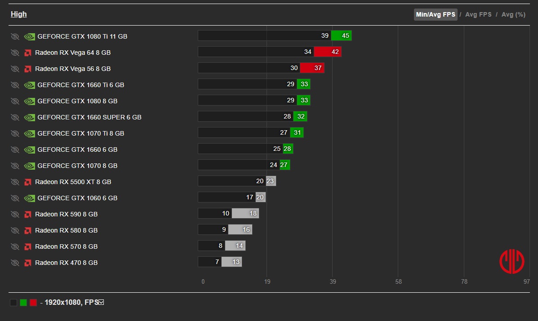Screen dimensions: 538x321
Task: Click the red legend swatch
Action: [33, 303]
